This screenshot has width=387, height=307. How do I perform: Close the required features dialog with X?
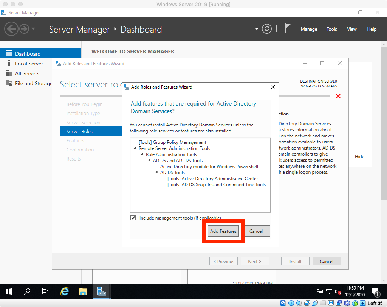point(273,87)
